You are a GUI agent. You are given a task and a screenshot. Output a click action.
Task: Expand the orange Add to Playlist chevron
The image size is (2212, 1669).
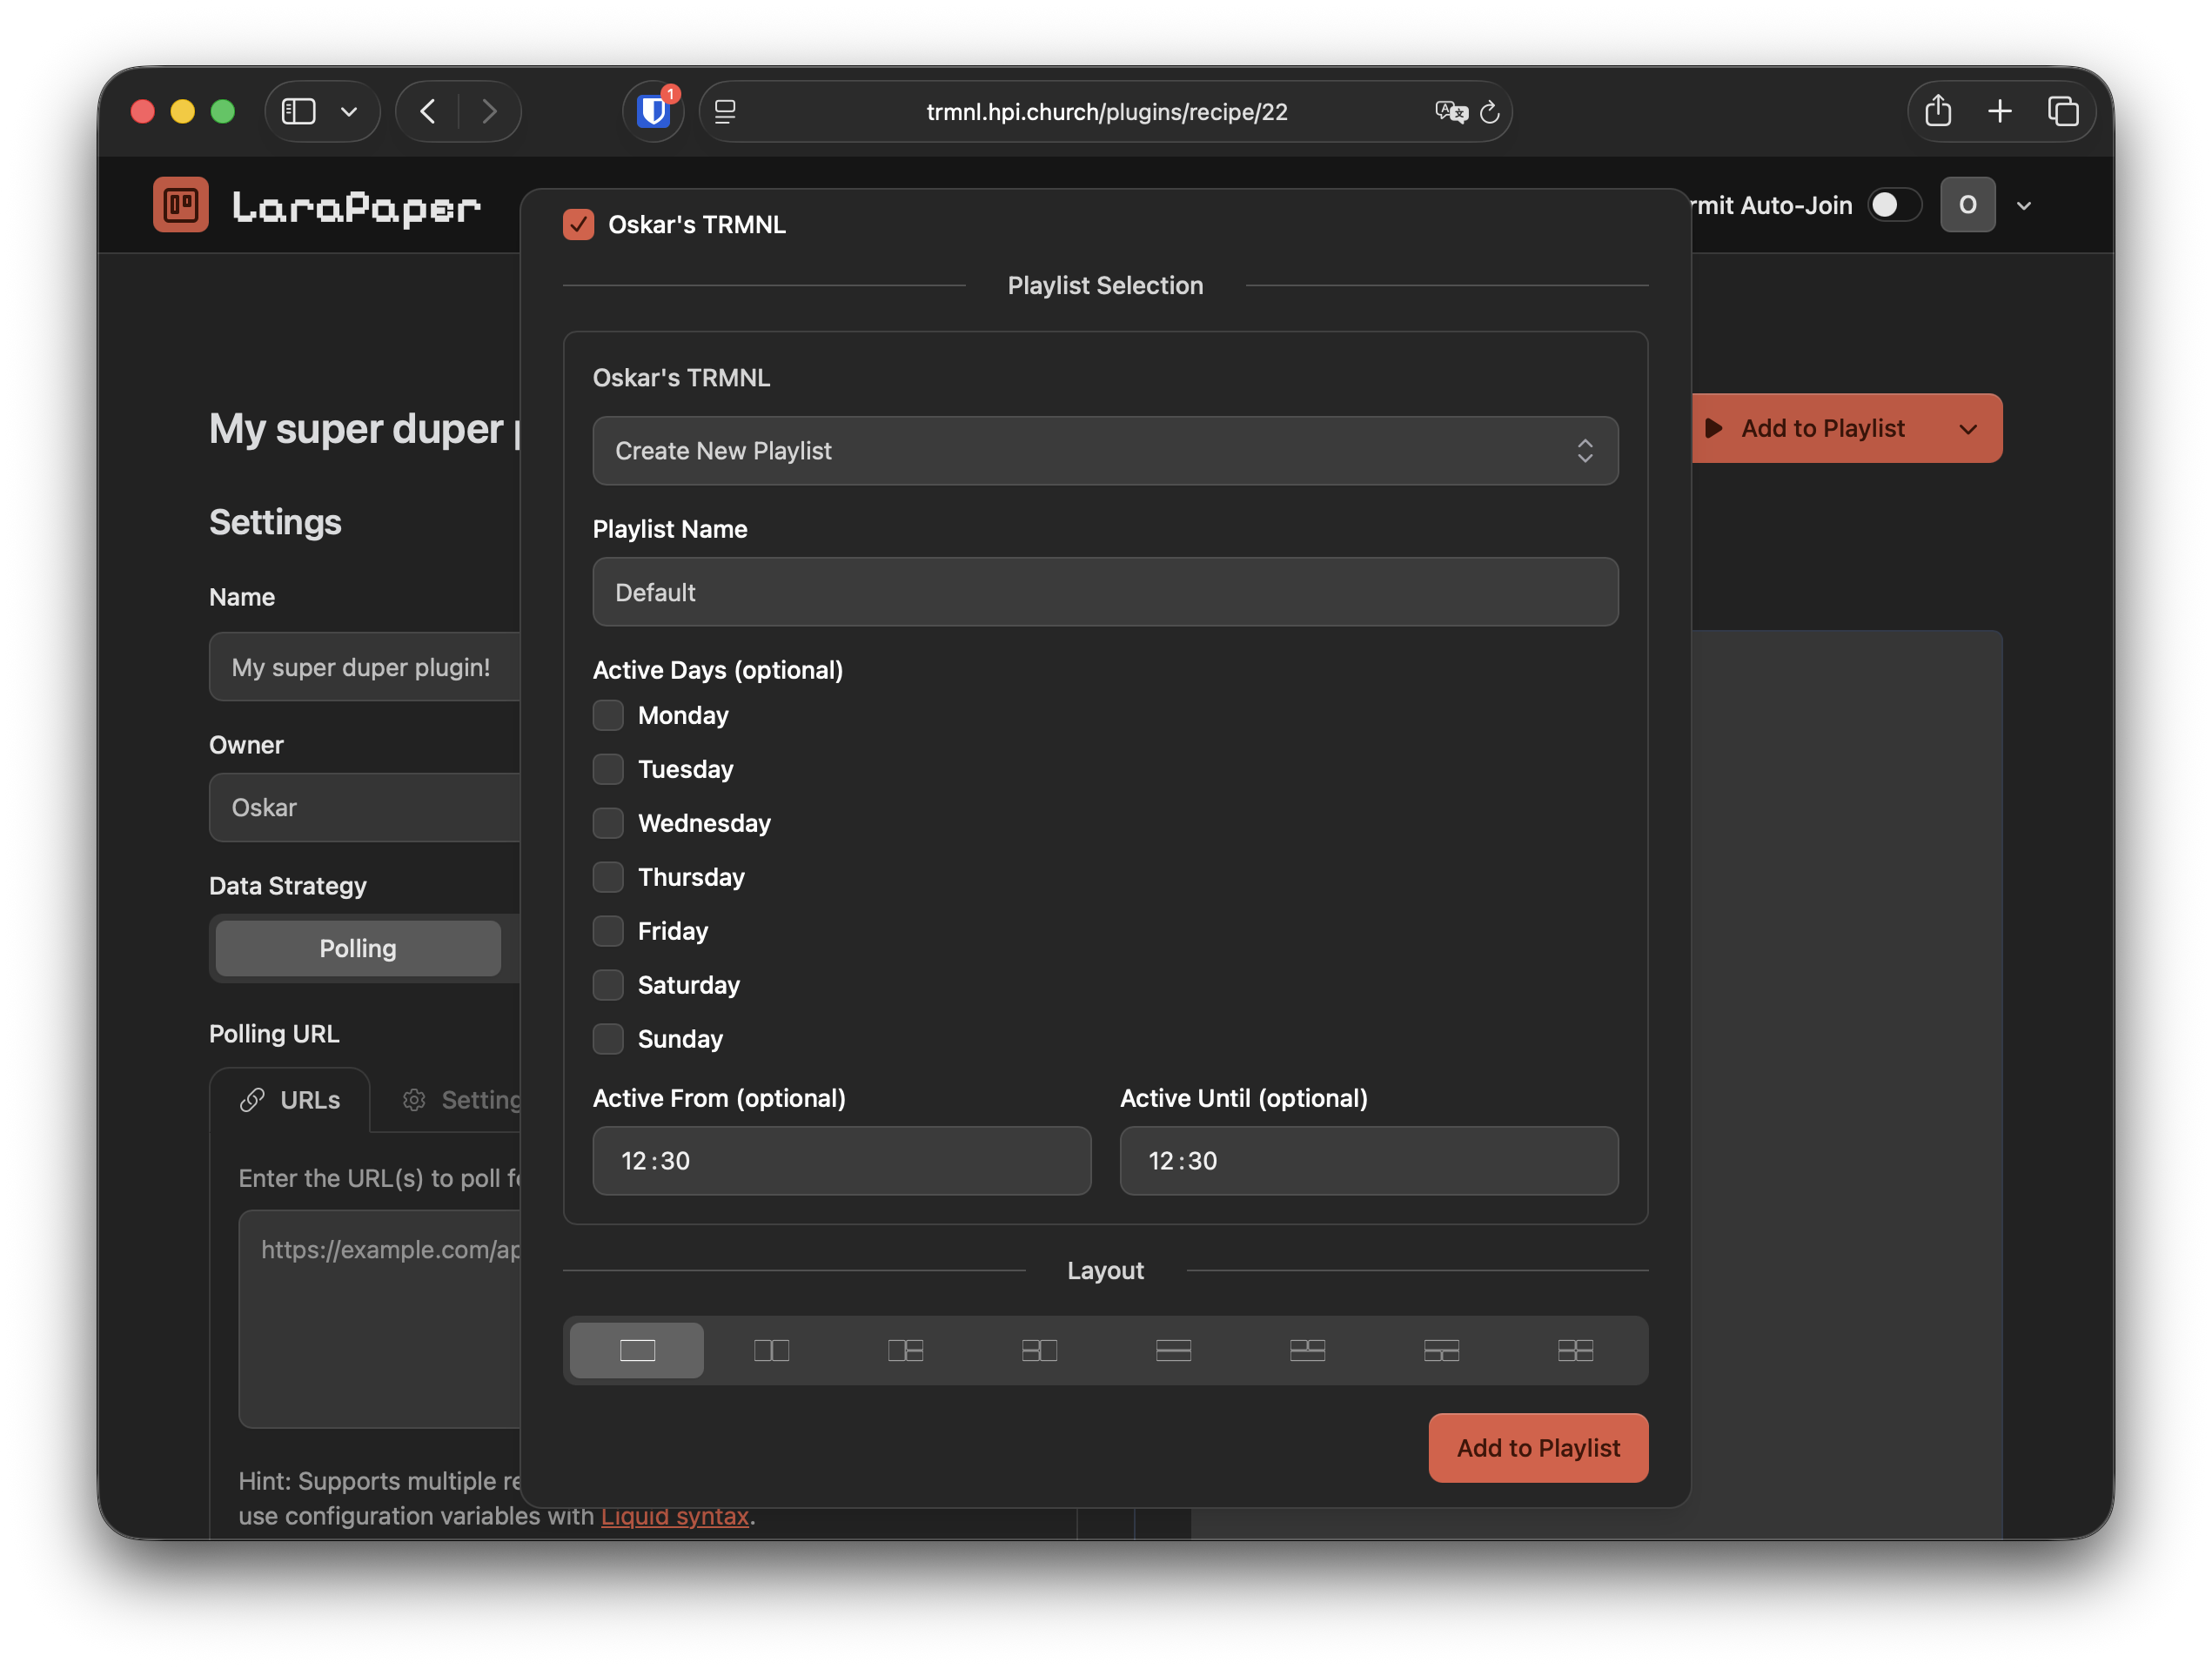point(1968,429)
